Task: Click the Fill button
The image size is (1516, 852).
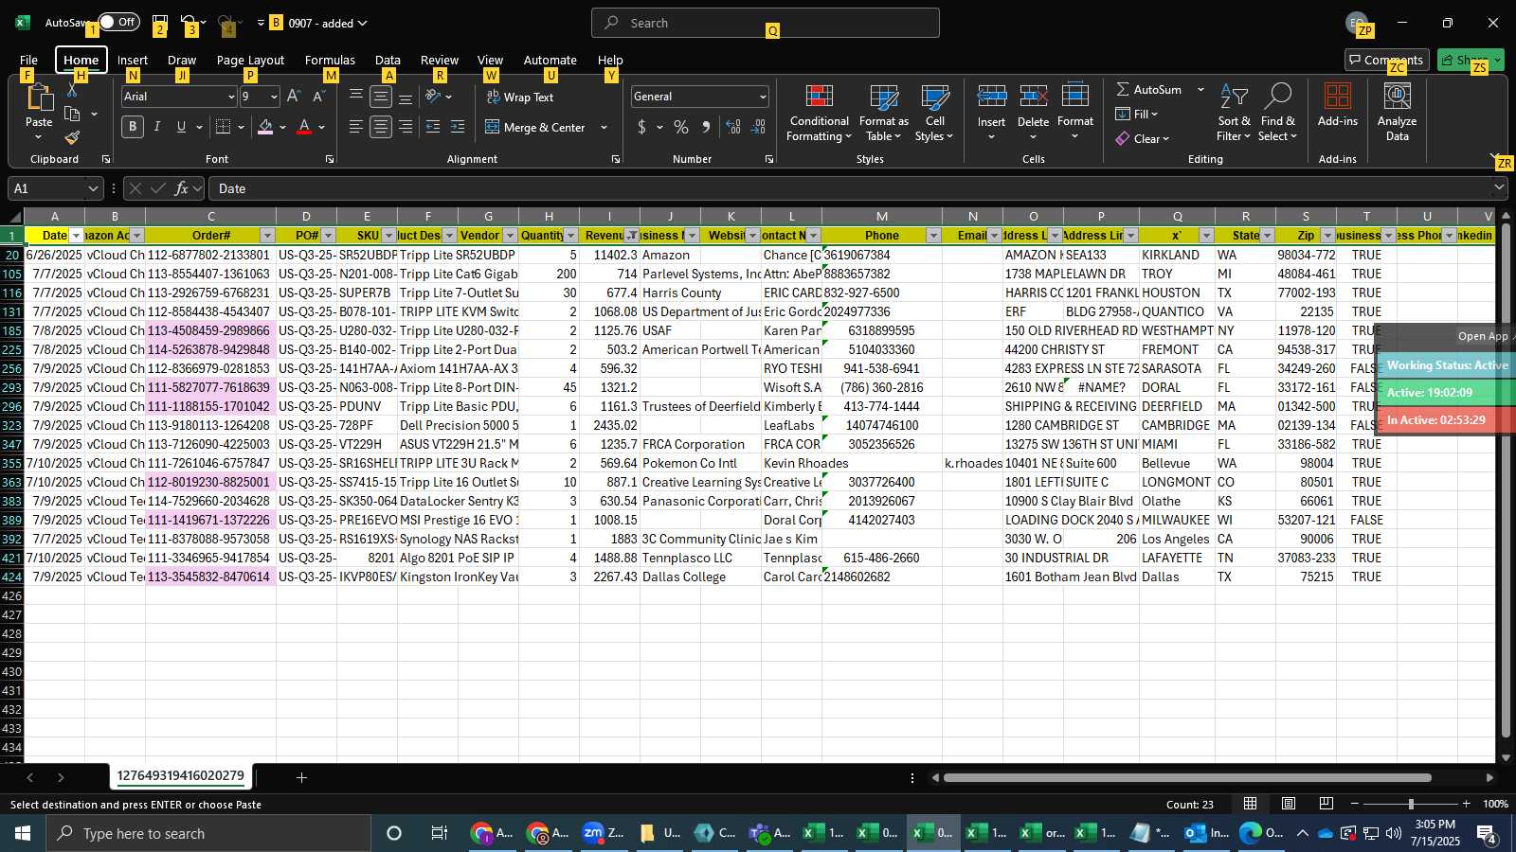Action: (x=1137, y=115)
